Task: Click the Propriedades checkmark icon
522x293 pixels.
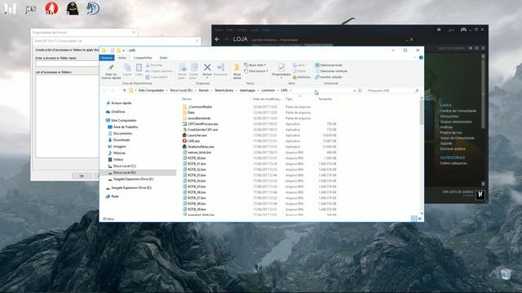Action: click(x=281, y=68)
